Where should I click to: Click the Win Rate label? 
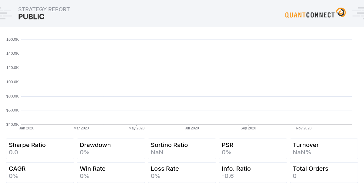93,169
